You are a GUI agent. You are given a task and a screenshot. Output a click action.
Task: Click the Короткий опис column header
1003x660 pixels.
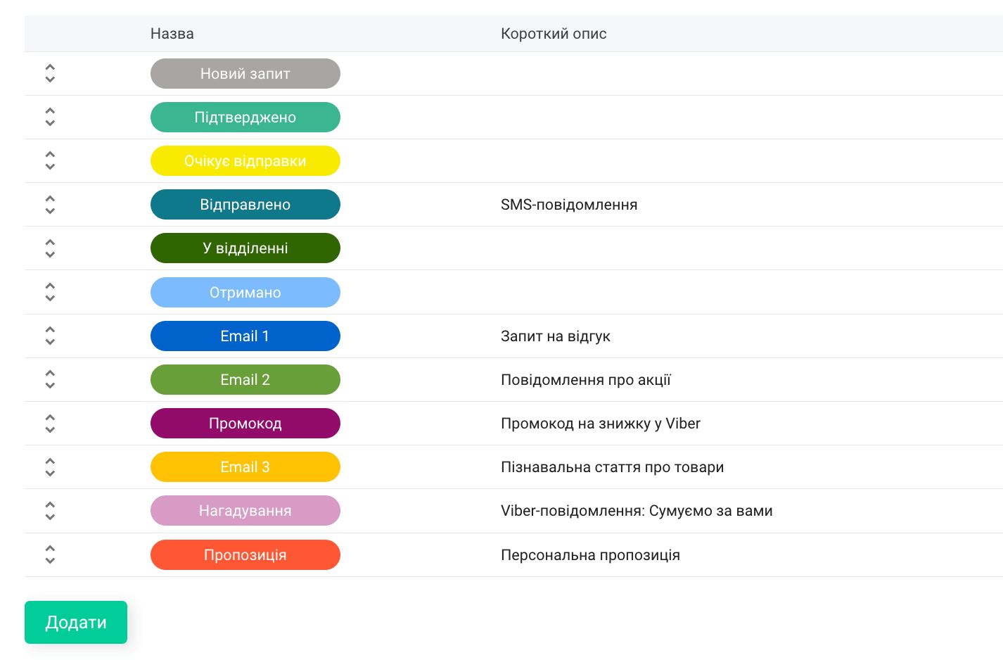(x=554, y=34)
